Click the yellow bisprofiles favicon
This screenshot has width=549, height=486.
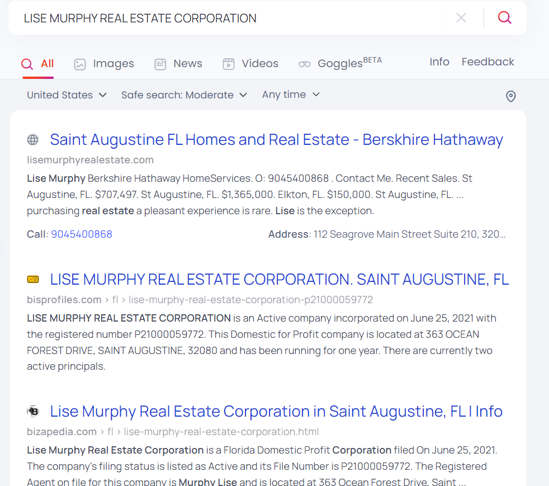(33, 280)
